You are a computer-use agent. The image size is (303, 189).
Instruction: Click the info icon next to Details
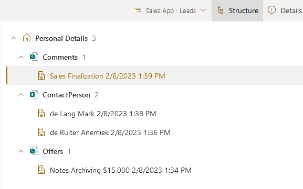point(271,10)
